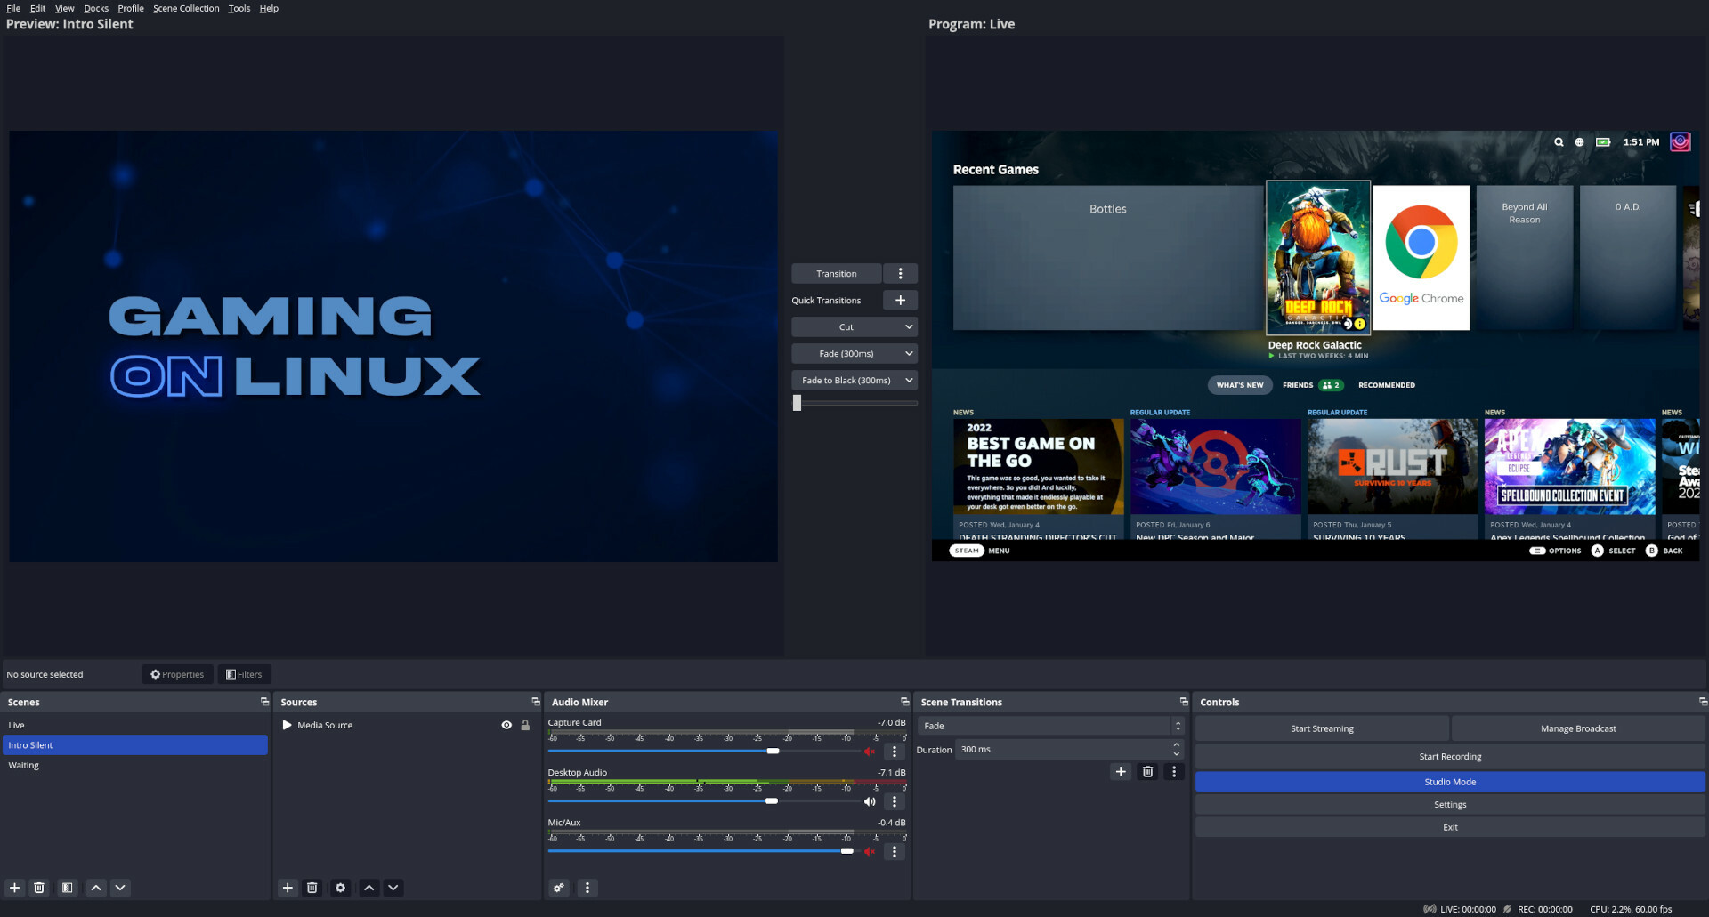Expand the Fade (300ms) quick transition dropdown

click(x=908, y=354)
